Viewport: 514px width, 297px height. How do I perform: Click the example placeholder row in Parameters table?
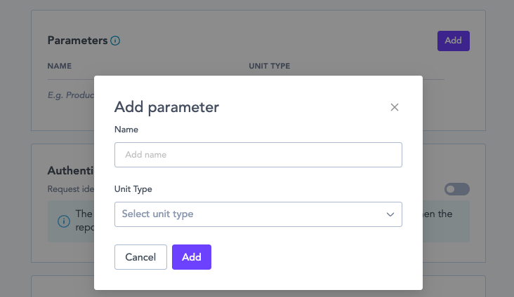70,95
